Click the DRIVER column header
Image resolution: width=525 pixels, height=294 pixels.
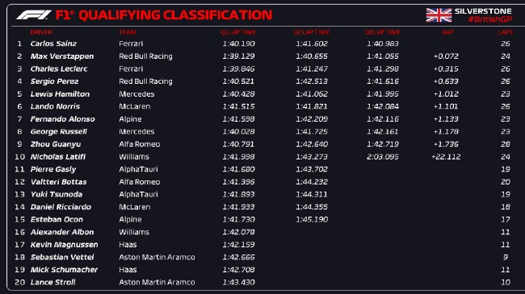[41, 32]
